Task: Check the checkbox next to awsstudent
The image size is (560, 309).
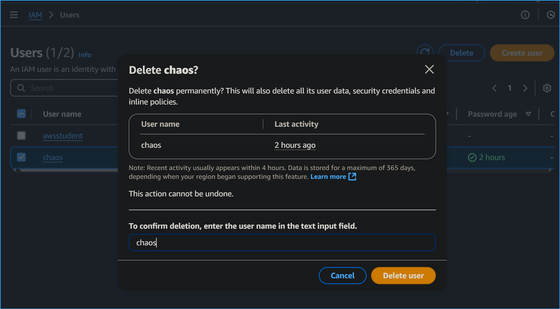Action: pyautogui.click(x=21, y=136)
